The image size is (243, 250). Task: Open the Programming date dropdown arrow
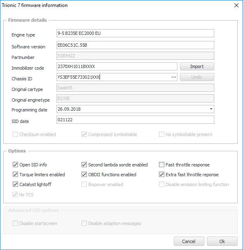click(x=211, y=109)
